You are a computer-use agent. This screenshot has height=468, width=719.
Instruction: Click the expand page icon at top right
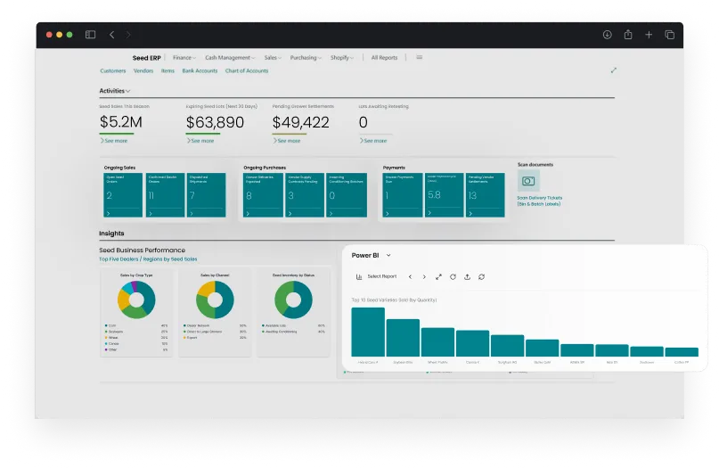coord(613,70)
